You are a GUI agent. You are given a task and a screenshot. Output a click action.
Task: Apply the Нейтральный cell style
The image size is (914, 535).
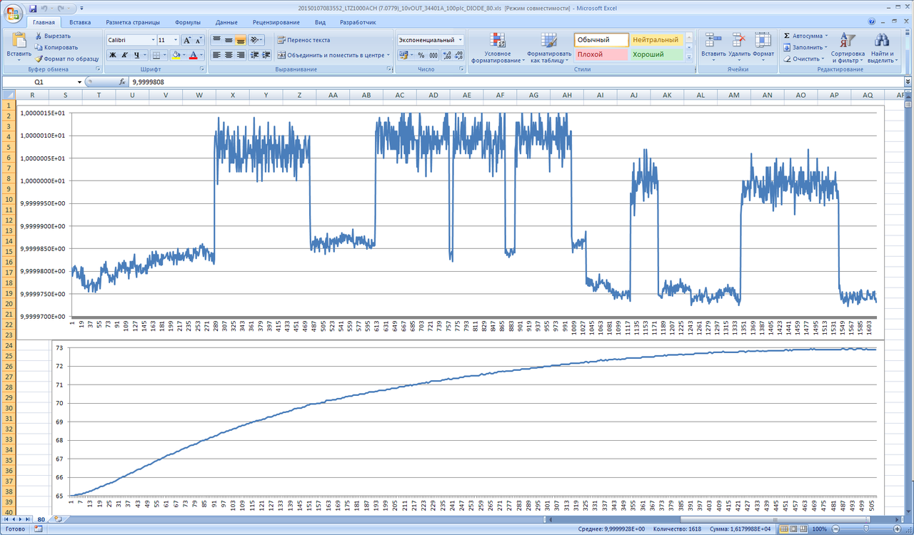click(x=656, y=40)
